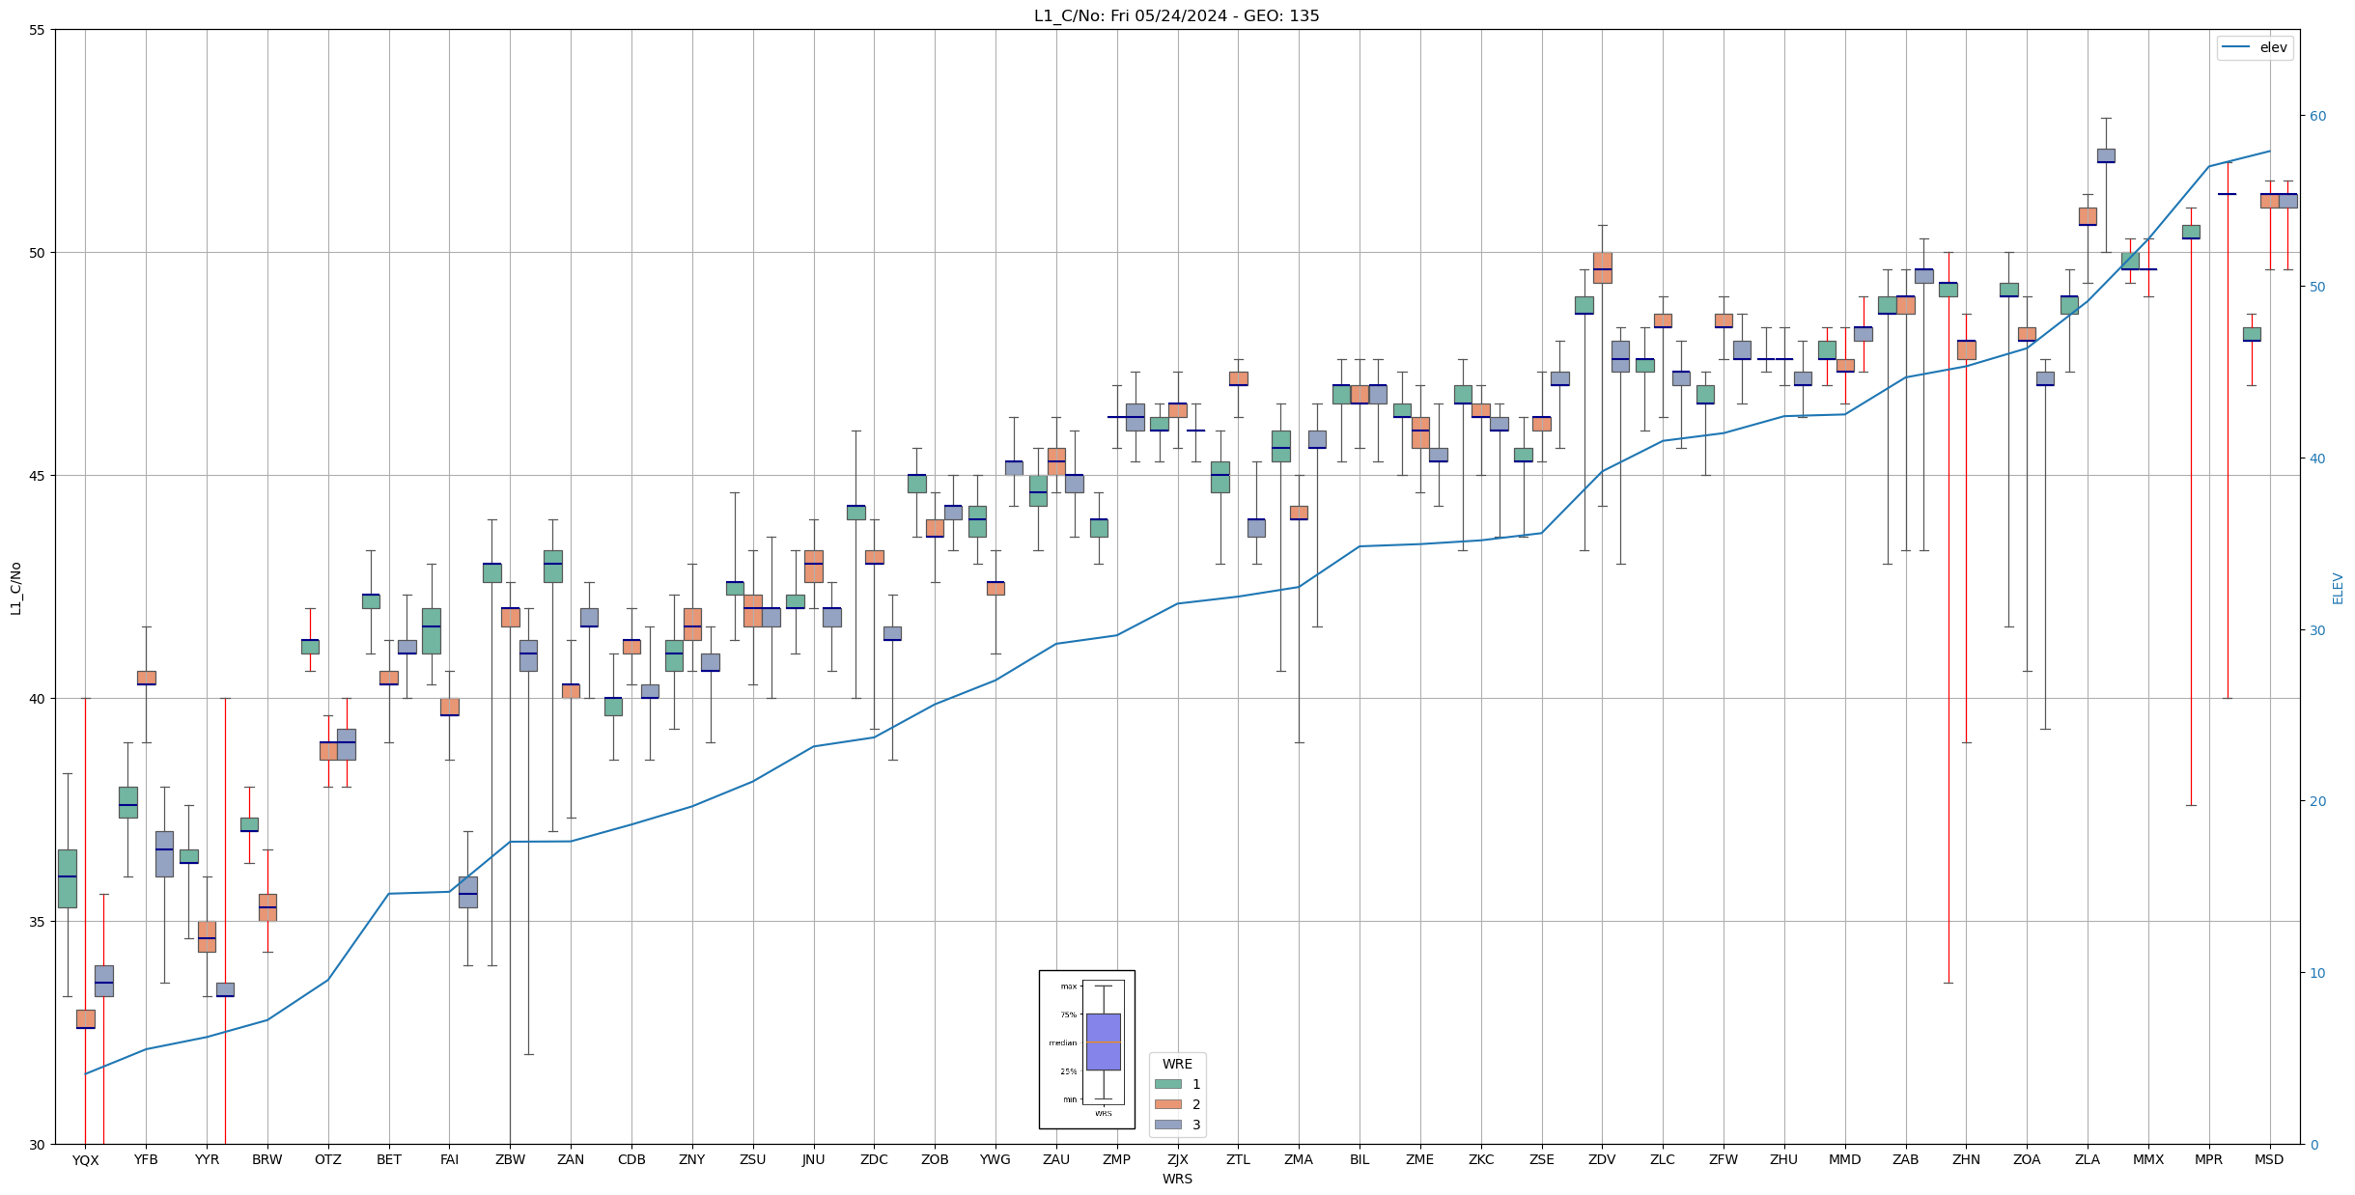Click the ZDC station label
2355x1195 pixels.
pos(874,1159)
